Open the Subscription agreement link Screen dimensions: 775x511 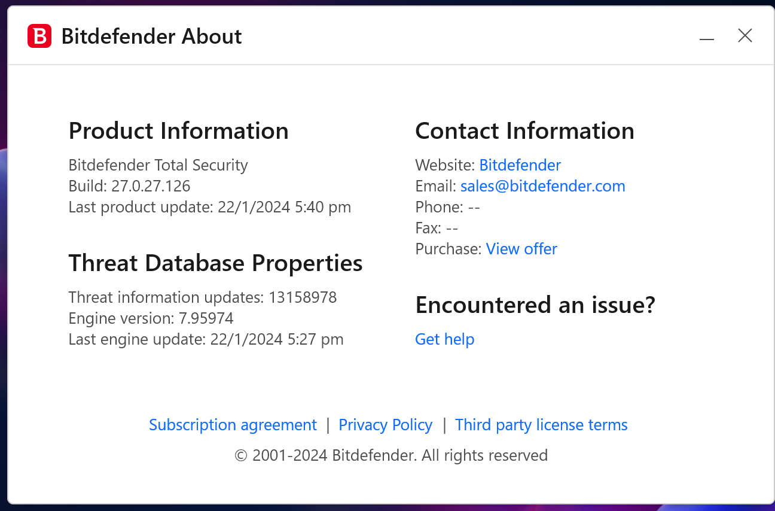233,425
